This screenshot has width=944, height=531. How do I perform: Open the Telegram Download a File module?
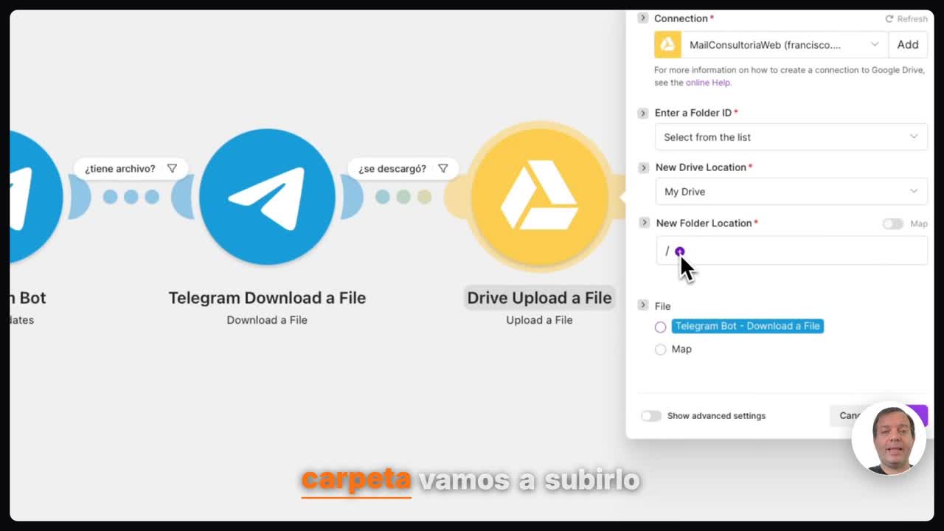[x=267, y=197]
